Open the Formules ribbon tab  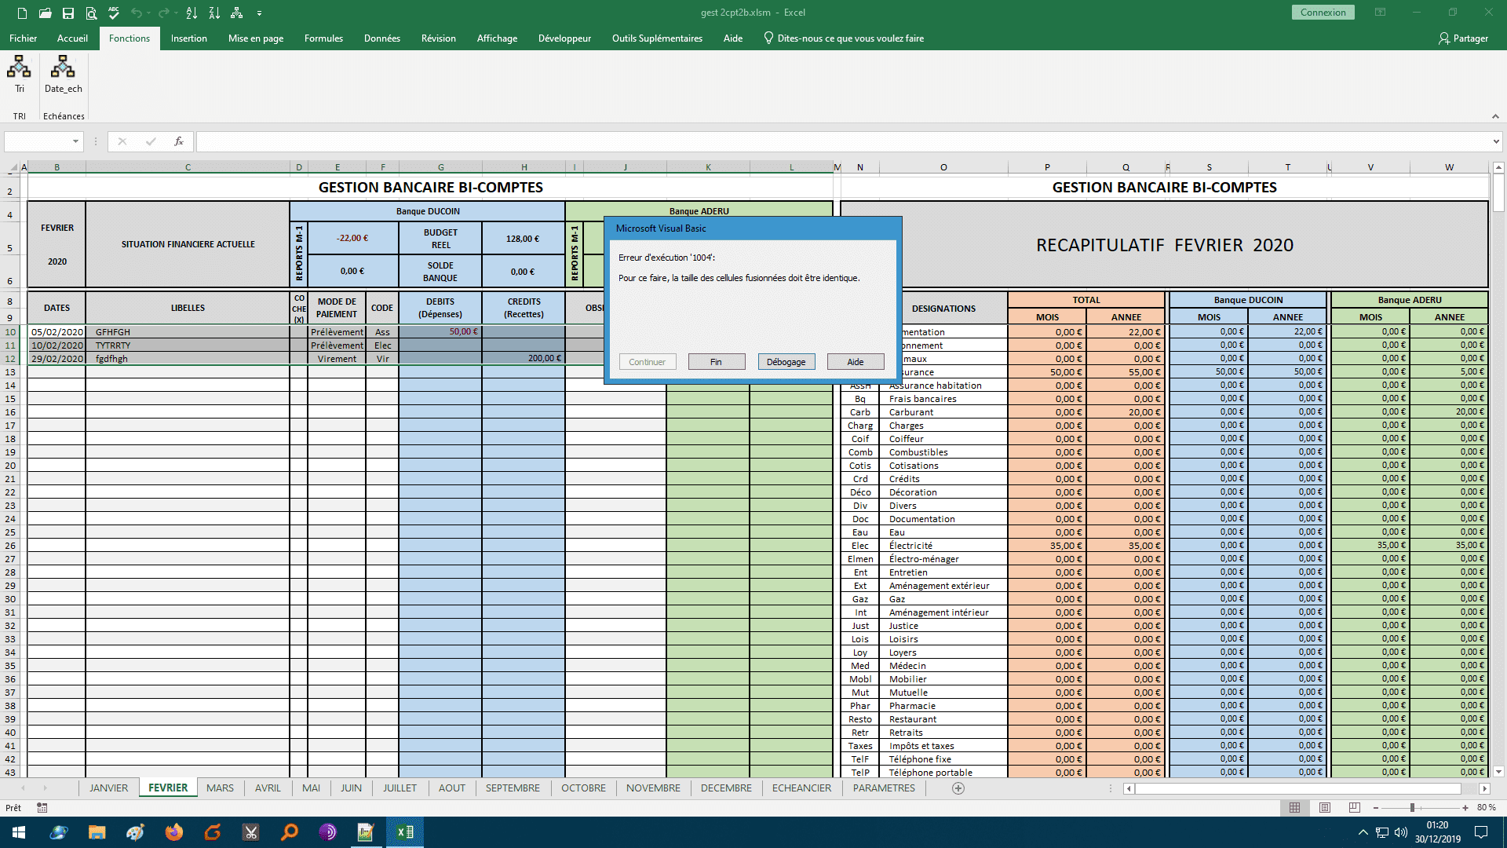[323, 38]
